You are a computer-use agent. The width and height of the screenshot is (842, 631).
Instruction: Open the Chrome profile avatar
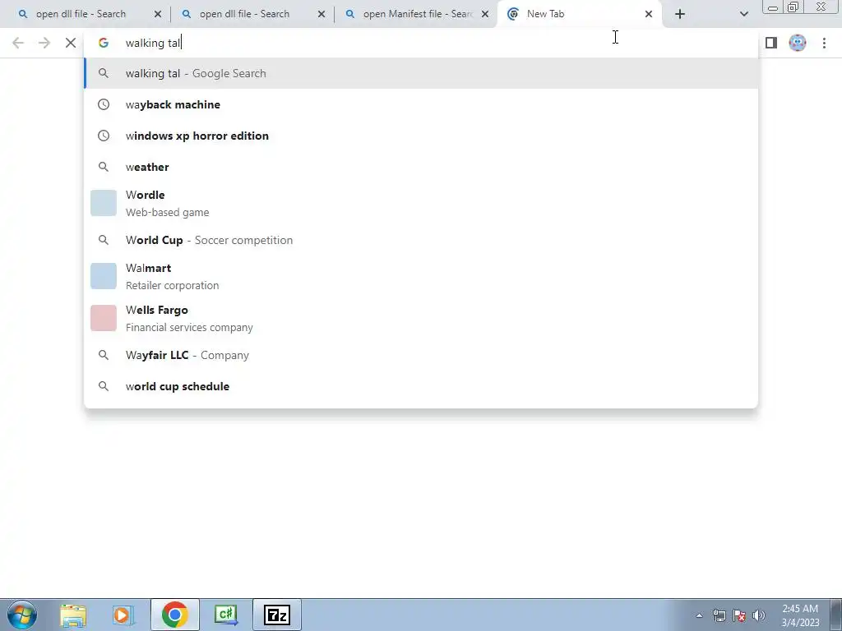pos(798,43)
